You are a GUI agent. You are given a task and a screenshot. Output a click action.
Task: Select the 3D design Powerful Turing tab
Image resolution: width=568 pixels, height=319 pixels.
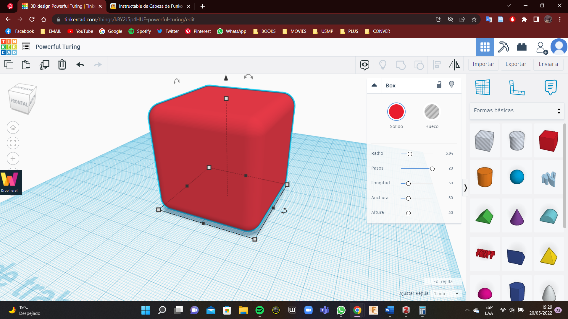[x=62, y=6]
